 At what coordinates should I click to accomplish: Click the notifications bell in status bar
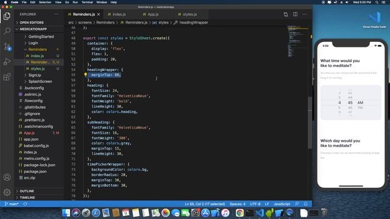coord(306,204)
